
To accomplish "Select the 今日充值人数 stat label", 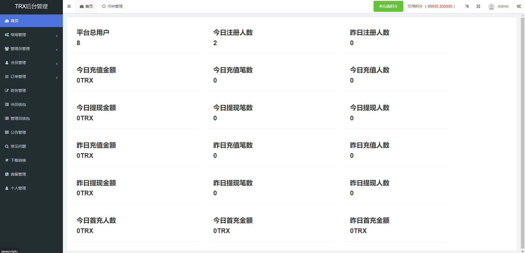I will pyautogui.click(x=370, y=70).
